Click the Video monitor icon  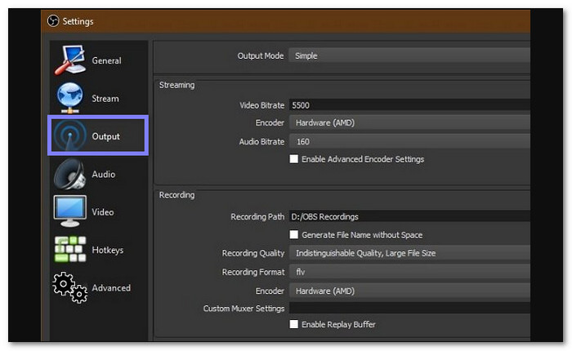pyautogui.click(x=69, y=211)
